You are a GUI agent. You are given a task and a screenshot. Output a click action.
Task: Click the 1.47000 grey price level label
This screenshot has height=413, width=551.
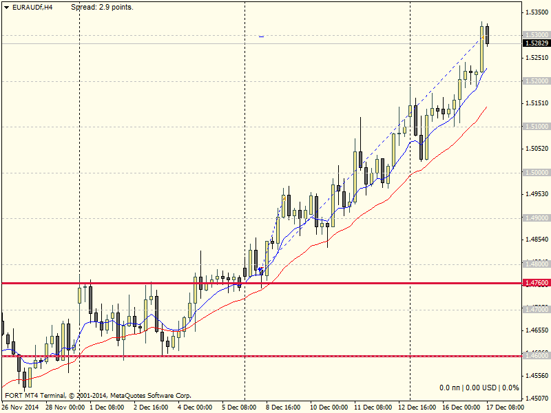click(x=537, y=309)
